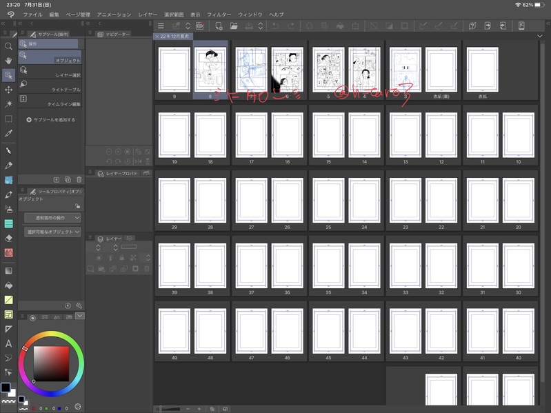
Task: Open page 5 thumbnail
Action: 328,70
